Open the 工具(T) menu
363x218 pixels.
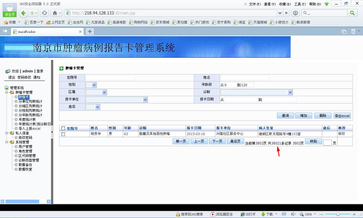coord(300,4)
